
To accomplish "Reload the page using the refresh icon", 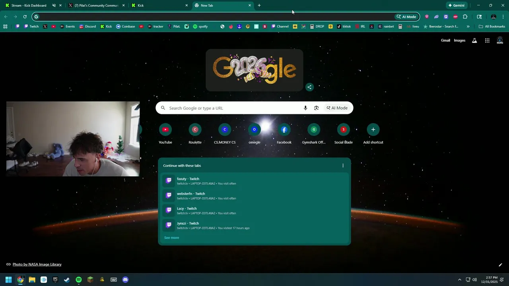I will [x=25, y=17].
